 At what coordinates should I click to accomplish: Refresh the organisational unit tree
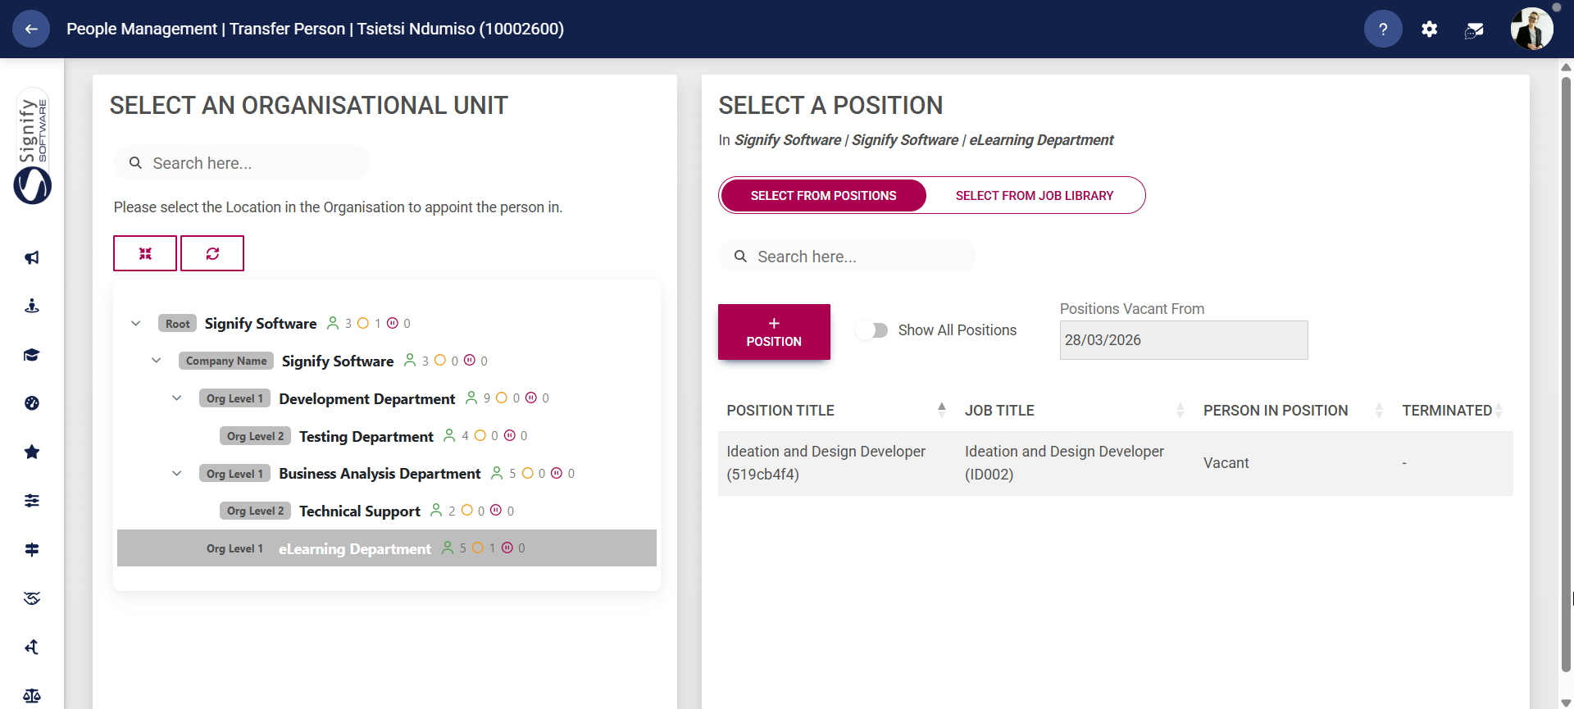[212, 253]
